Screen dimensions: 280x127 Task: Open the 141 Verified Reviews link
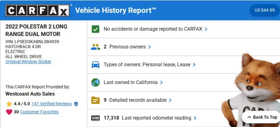coord(51,104)
